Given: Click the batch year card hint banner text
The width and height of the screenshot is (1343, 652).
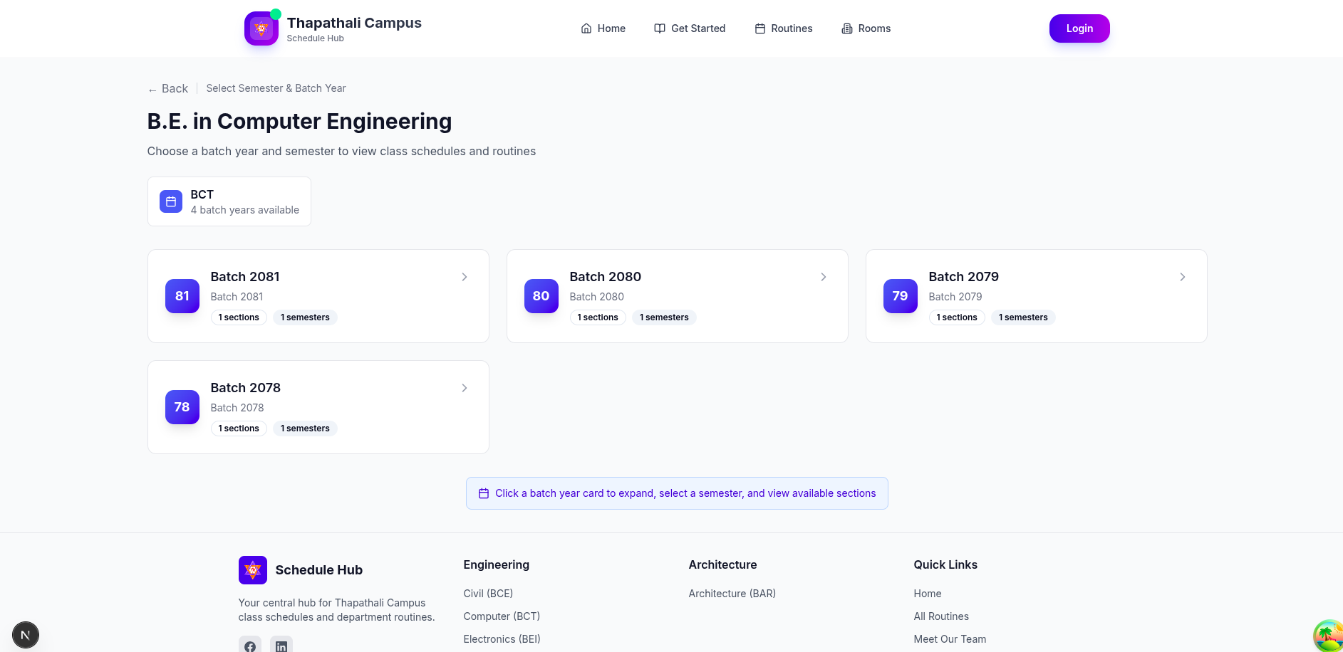Looking at the screenshot, I should [x=685, y=493].
